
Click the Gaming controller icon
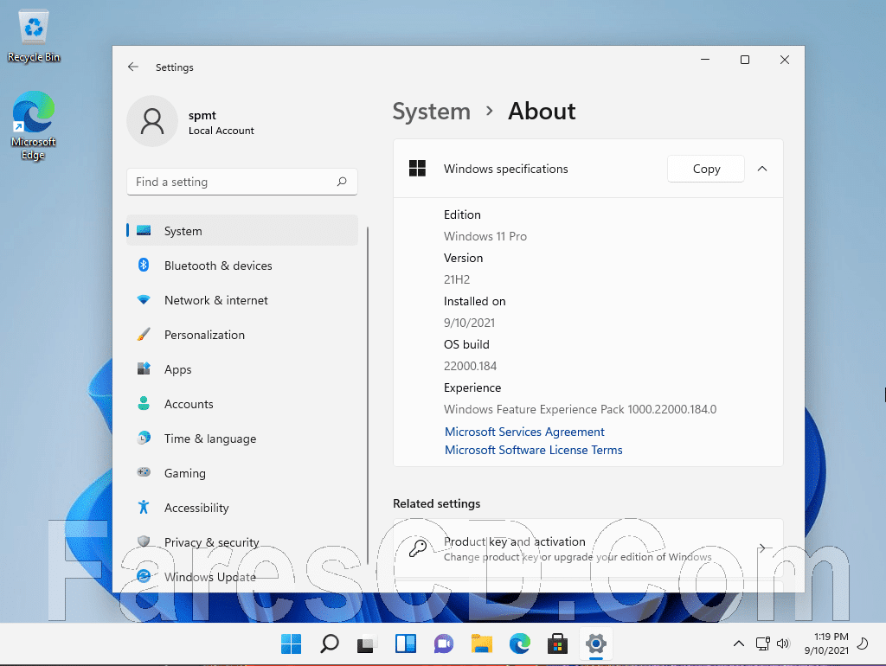click(144, 472)
